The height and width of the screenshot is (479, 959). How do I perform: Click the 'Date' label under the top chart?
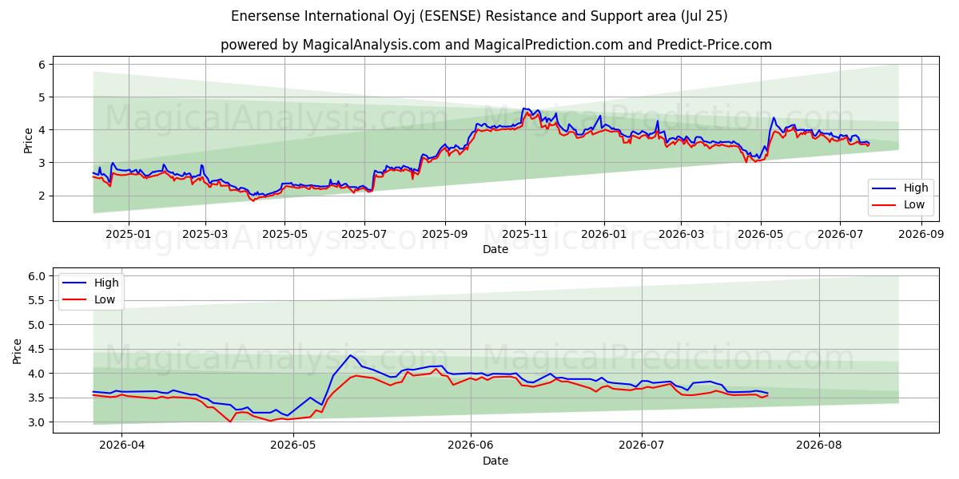point(495,249)
